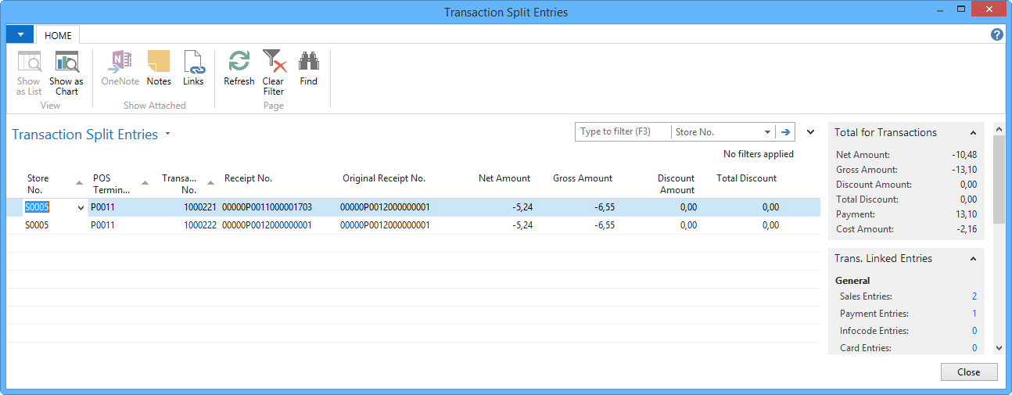The height and width of the screenshot is (395, 1012).
Task: Open the Store No. filter field dropdown
Action: (767, 132)
